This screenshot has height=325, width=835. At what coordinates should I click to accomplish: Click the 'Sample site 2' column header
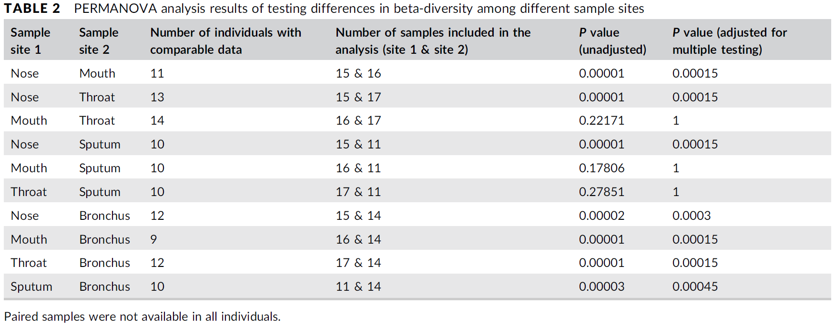(99, 41)
